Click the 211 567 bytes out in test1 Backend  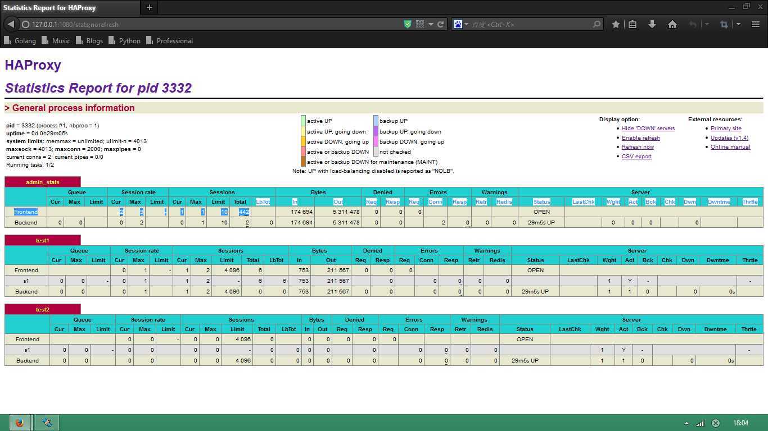tap(338, 292)
